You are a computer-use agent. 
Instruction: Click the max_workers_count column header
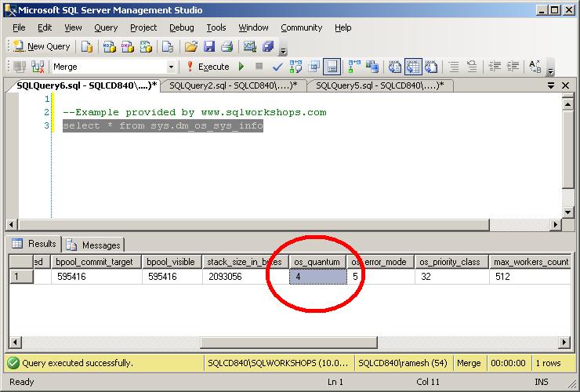pos(531,262)
